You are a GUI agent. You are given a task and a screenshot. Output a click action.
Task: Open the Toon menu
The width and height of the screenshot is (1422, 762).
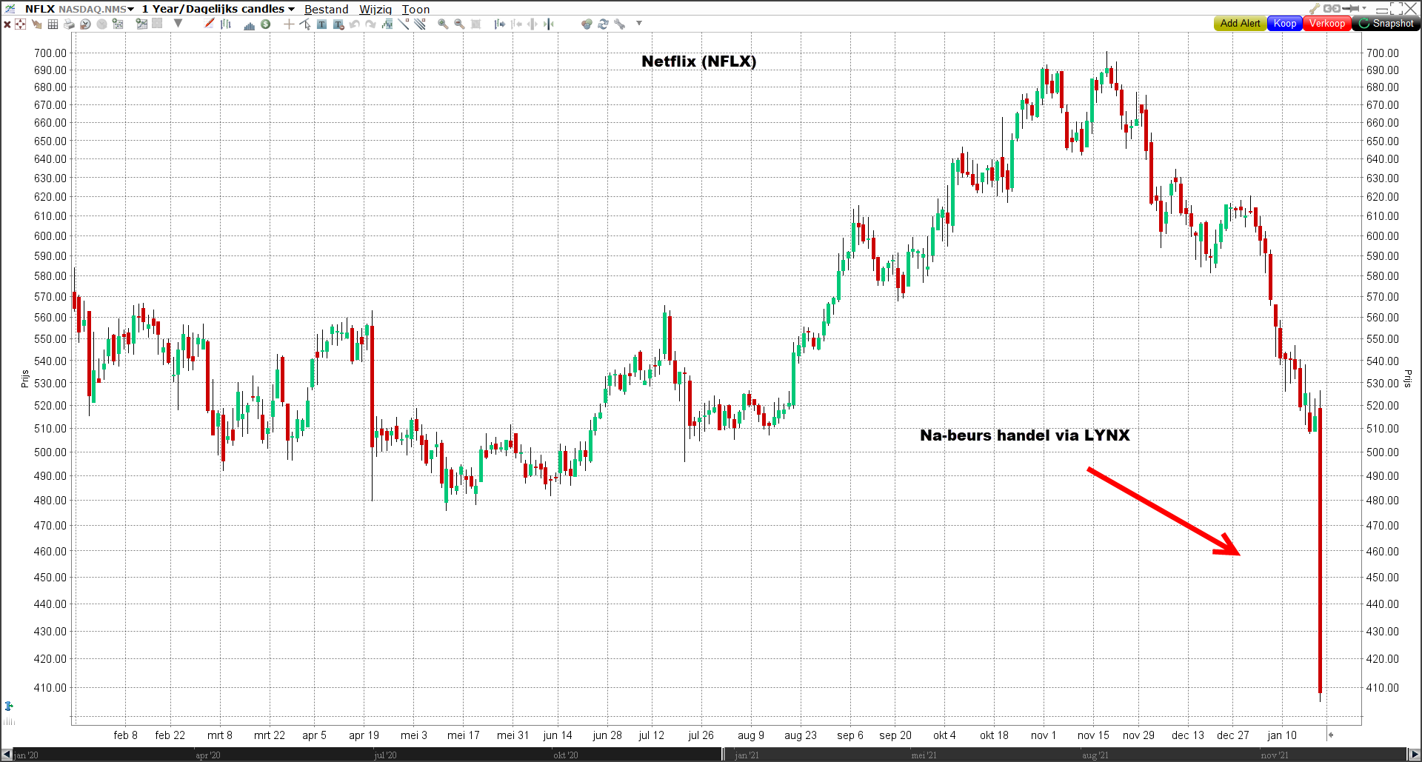[416, 9]
